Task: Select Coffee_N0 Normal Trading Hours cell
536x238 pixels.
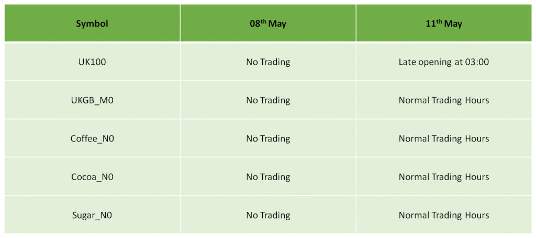Action: pos(444,138)
